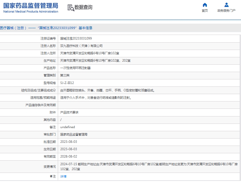Click the 注册人住所 address value ending in 厂房102室
Screen dimensions: 241x183
[90, 53]
